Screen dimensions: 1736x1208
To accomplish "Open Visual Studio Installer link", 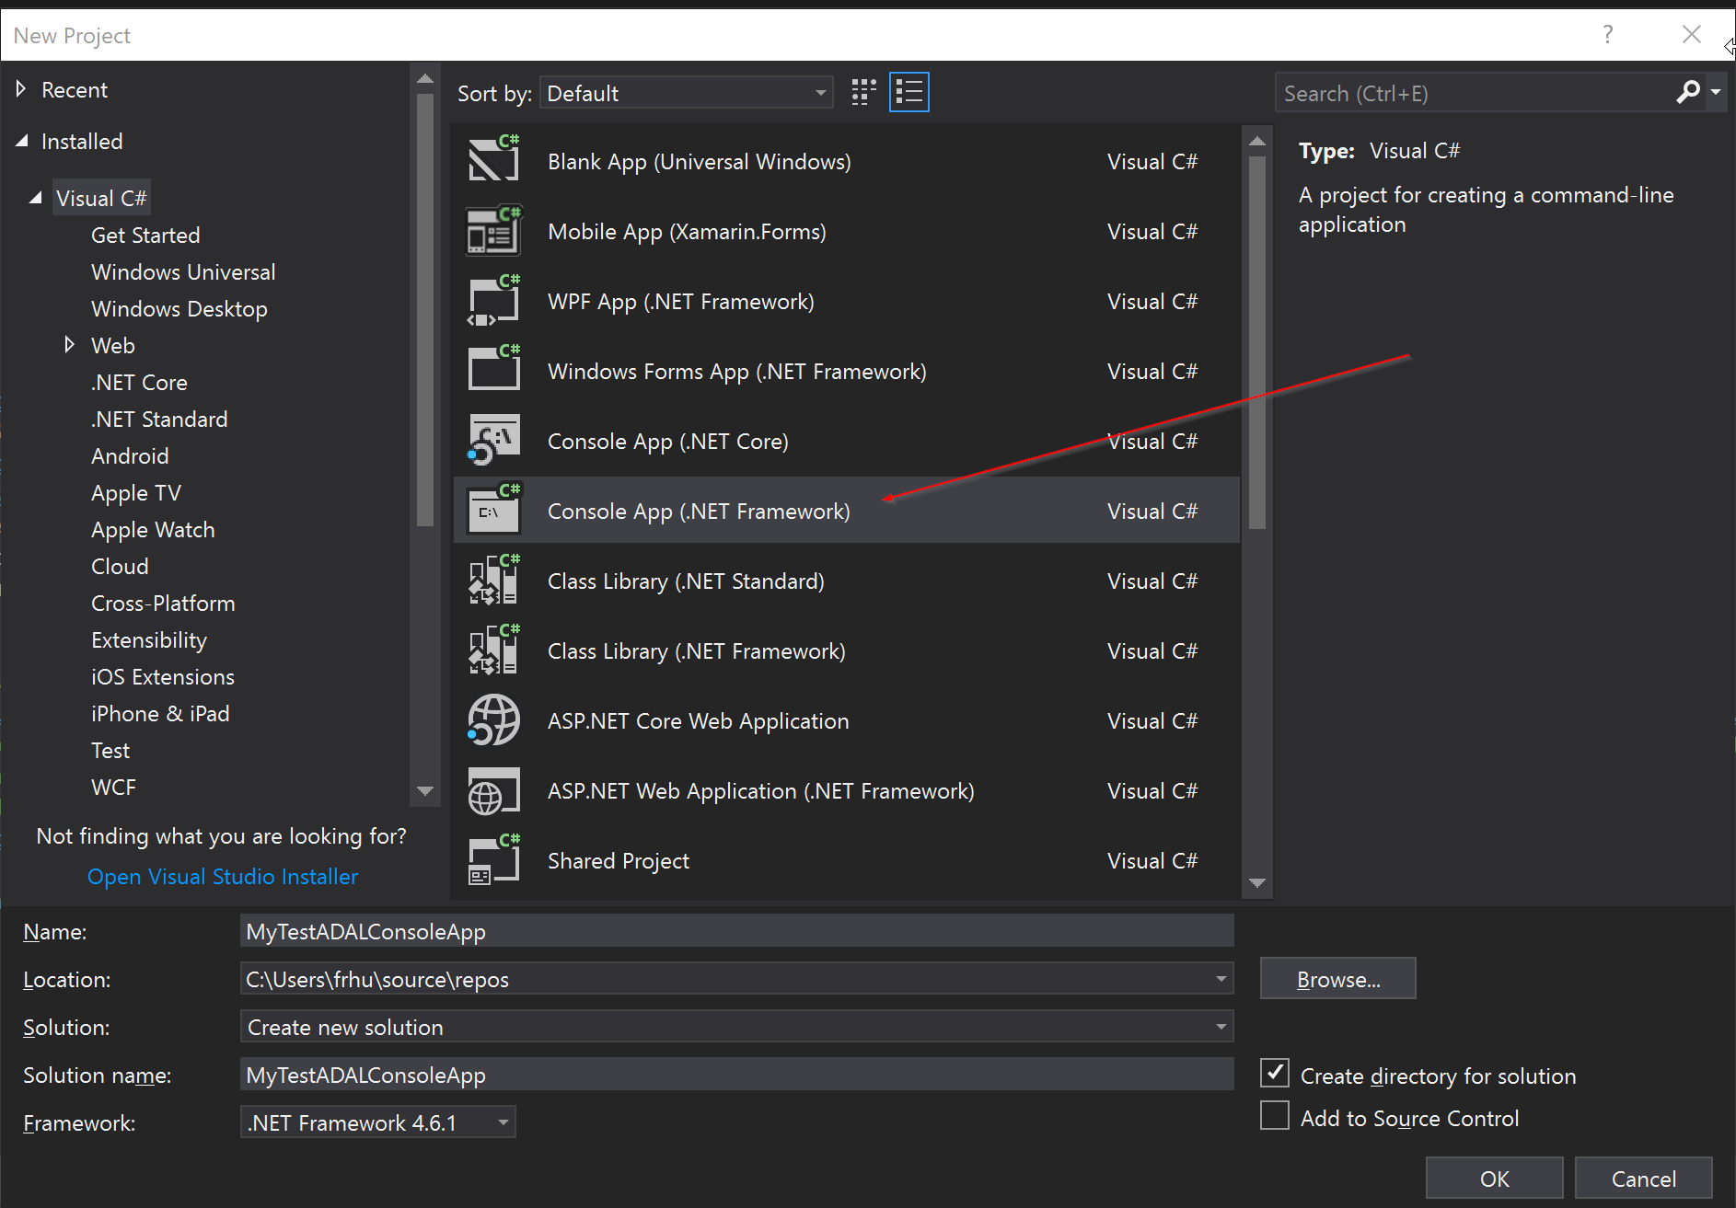I will (x=223, y=877).
